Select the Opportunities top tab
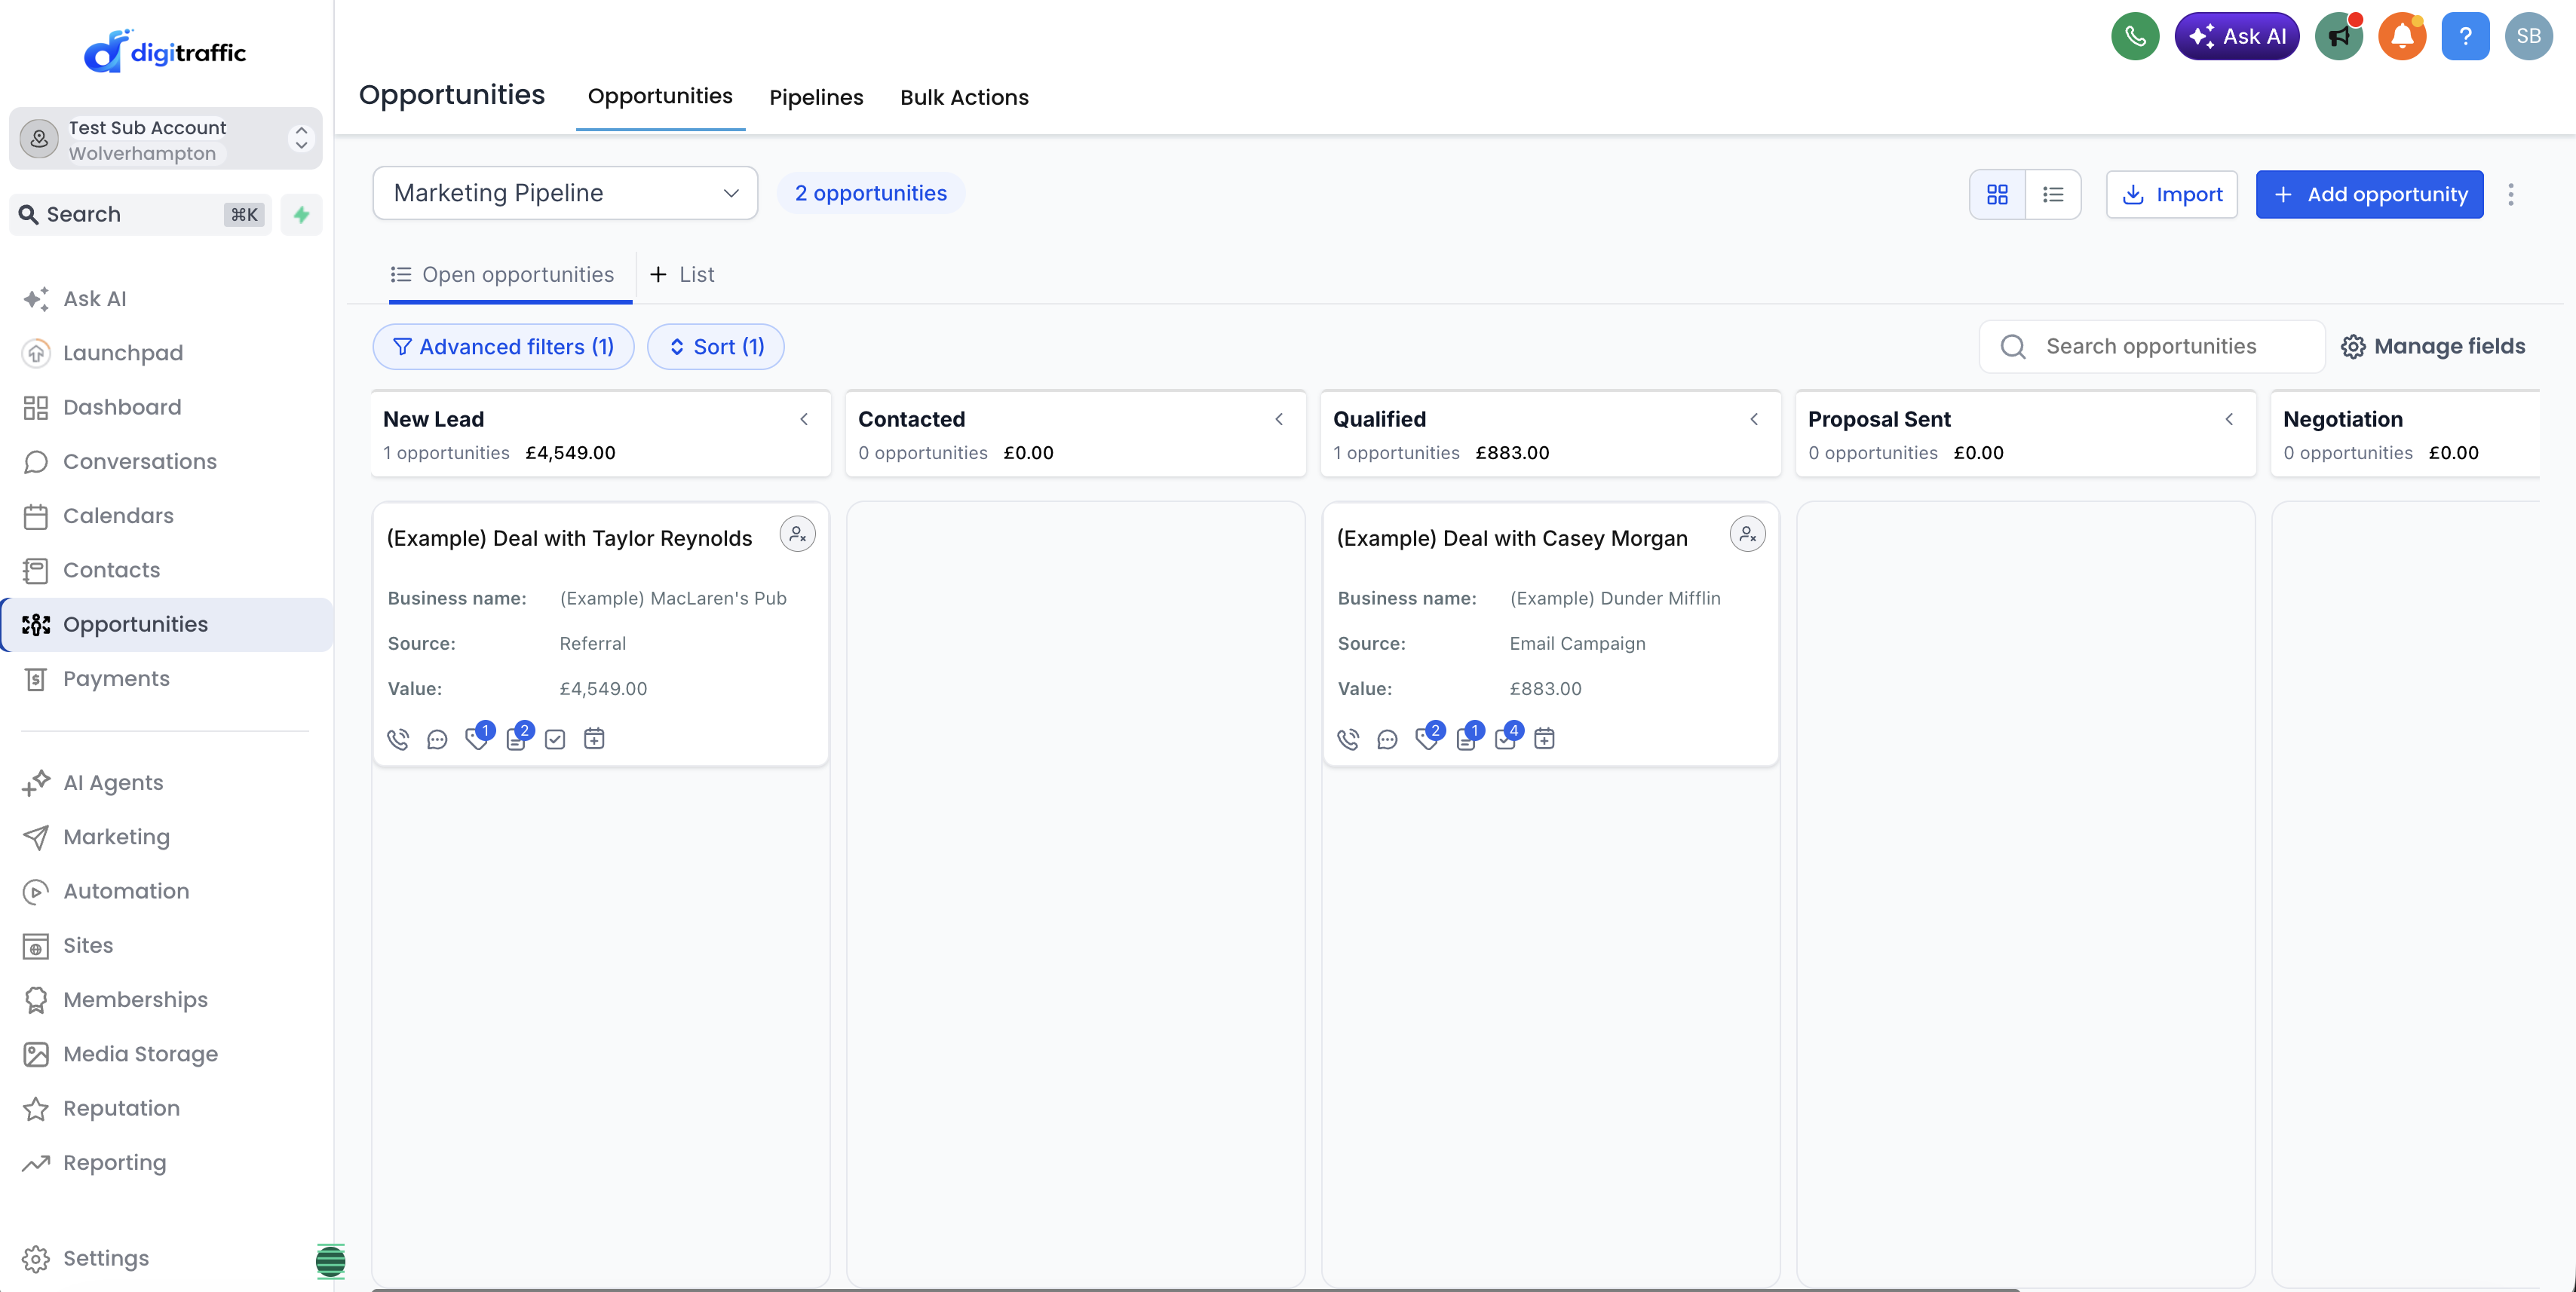2576x1292 pixels. click(660, 97)
